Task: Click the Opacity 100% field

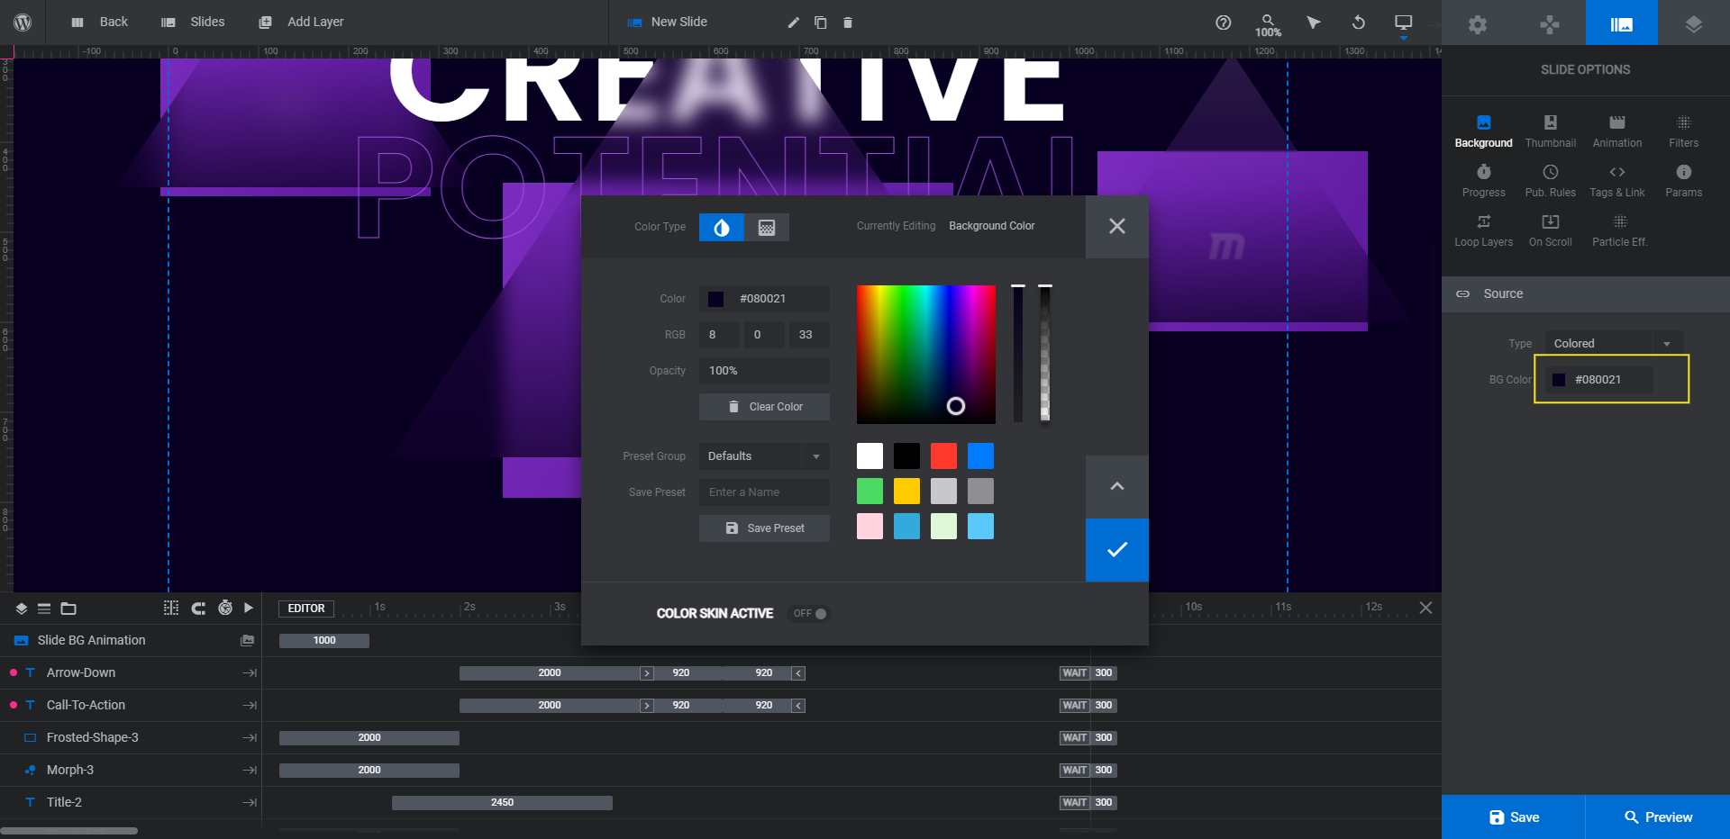Action: tap(764, 371)
